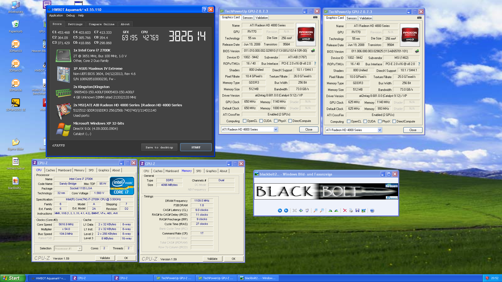Click the START button in Aquamark
Screen dimensions: 502x282
point(196,147)
